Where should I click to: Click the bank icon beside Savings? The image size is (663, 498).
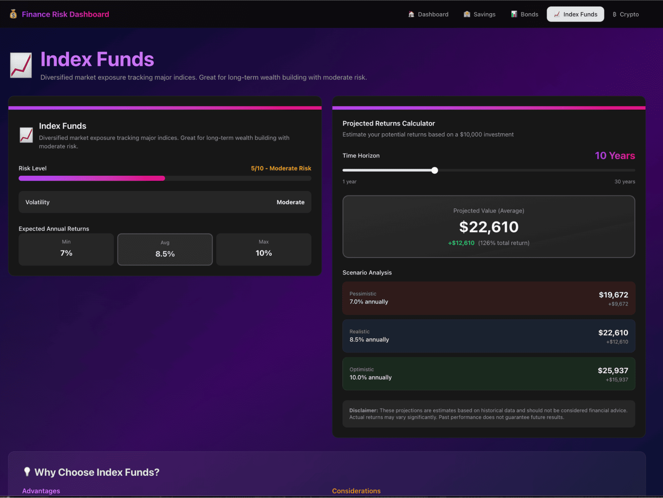[467, 14]
